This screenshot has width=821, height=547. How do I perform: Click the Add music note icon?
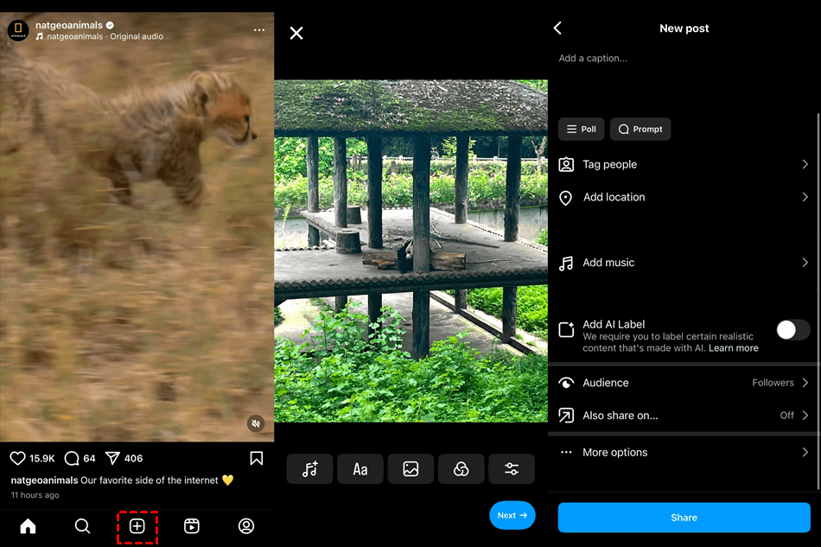pos(566,264)
